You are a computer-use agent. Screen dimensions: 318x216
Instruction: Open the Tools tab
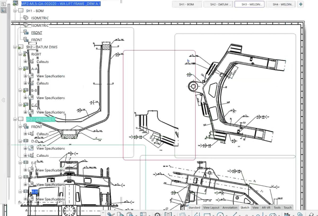coord(277,208)
